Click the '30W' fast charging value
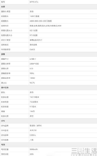This screenshot has height=156, width=97. click(x=32, y=154)
